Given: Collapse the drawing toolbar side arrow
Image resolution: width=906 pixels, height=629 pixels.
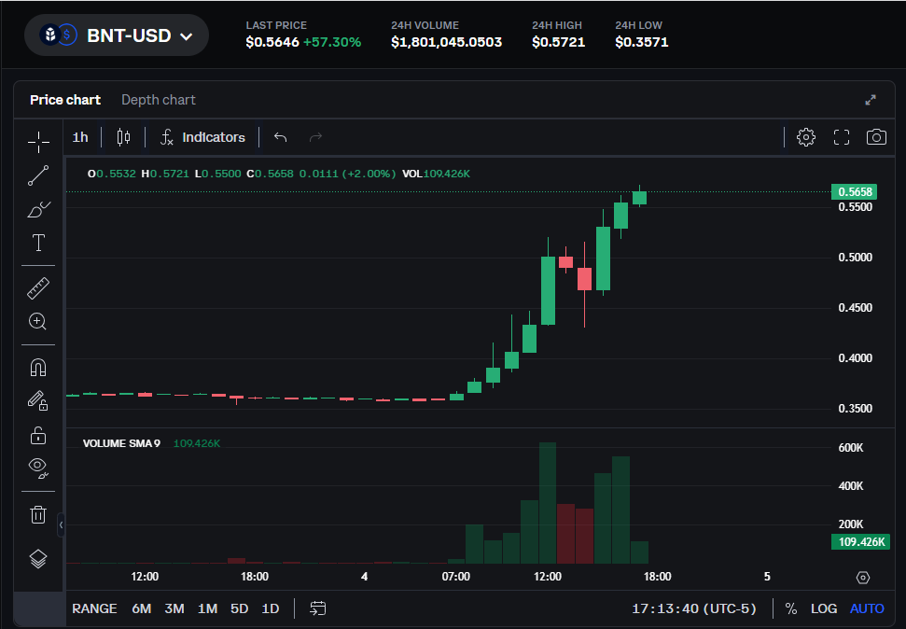Looking at the screenshot, I should point(61,524).
